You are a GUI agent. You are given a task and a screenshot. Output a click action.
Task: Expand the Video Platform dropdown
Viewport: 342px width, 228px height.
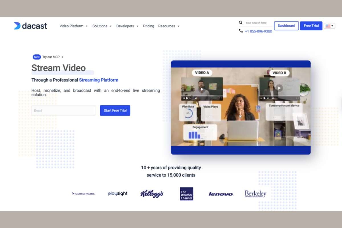(72, 26)
